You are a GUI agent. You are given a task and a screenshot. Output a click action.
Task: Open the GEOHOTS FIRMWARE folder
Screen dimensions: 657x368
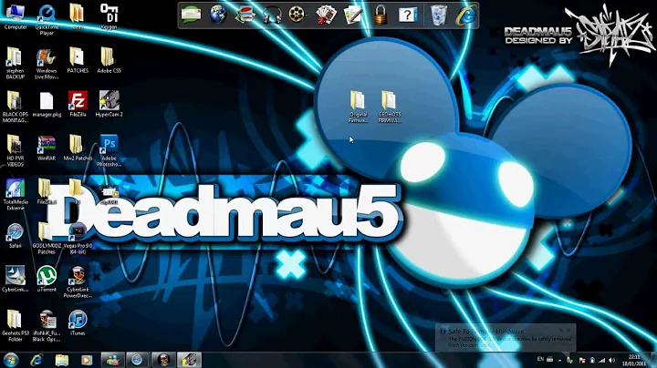pyautogui.click(x=390, y=107)
